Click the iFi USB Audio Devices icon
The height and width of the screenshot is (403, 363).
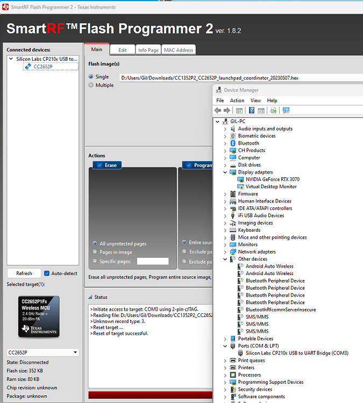(x=233, y=215)
